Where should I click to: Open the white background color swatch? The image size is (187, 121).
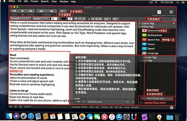pyautogui.click(x=70, y=19)
